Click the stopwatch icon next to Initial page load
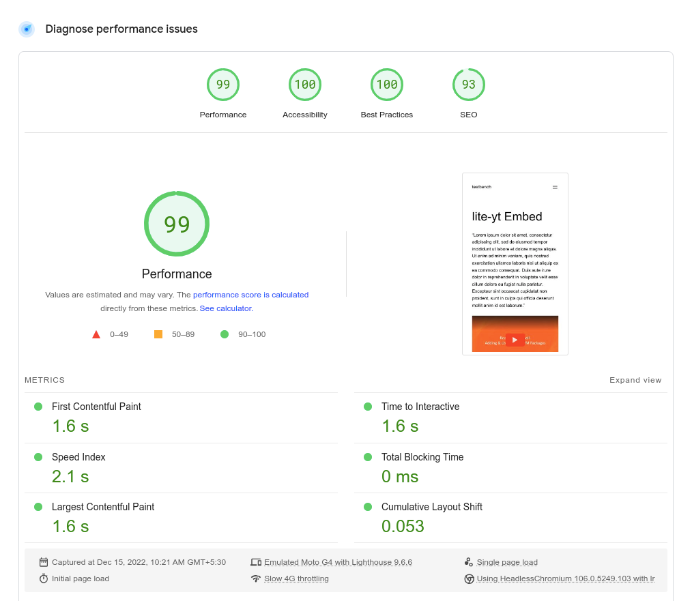 tap(44, 578)
